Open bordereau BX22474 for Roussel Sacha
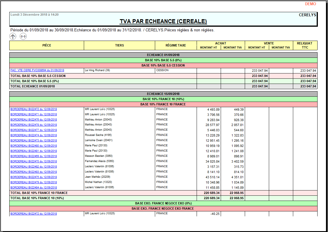328x232 pixels. [34, 135]
